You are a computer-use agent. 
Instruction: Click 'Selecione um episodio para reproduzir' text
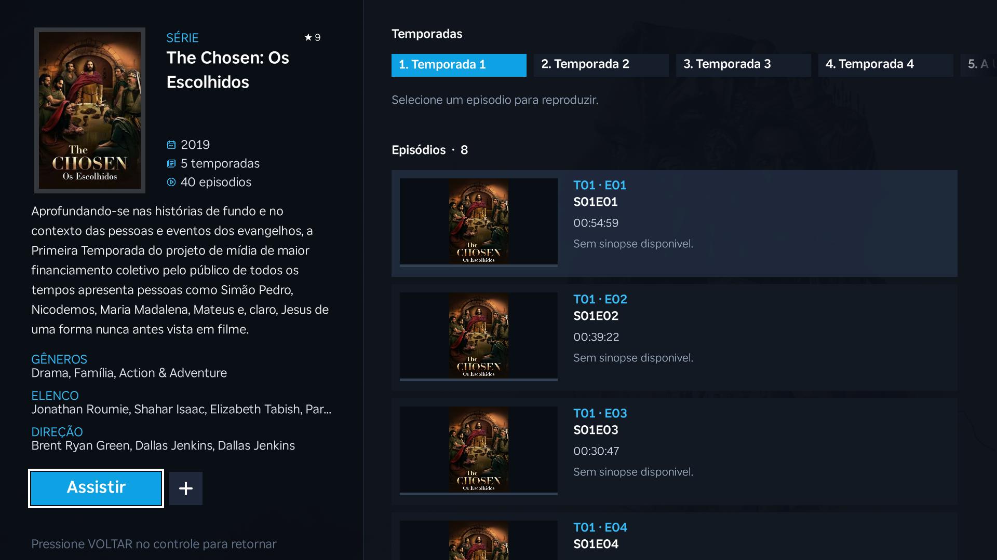coord(495,100)
